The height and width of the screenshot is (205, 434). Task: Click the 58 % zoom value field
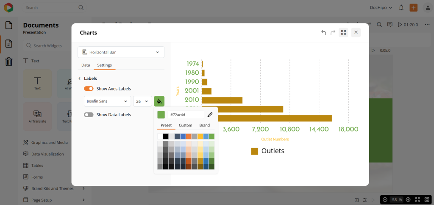tap(396, 199)
